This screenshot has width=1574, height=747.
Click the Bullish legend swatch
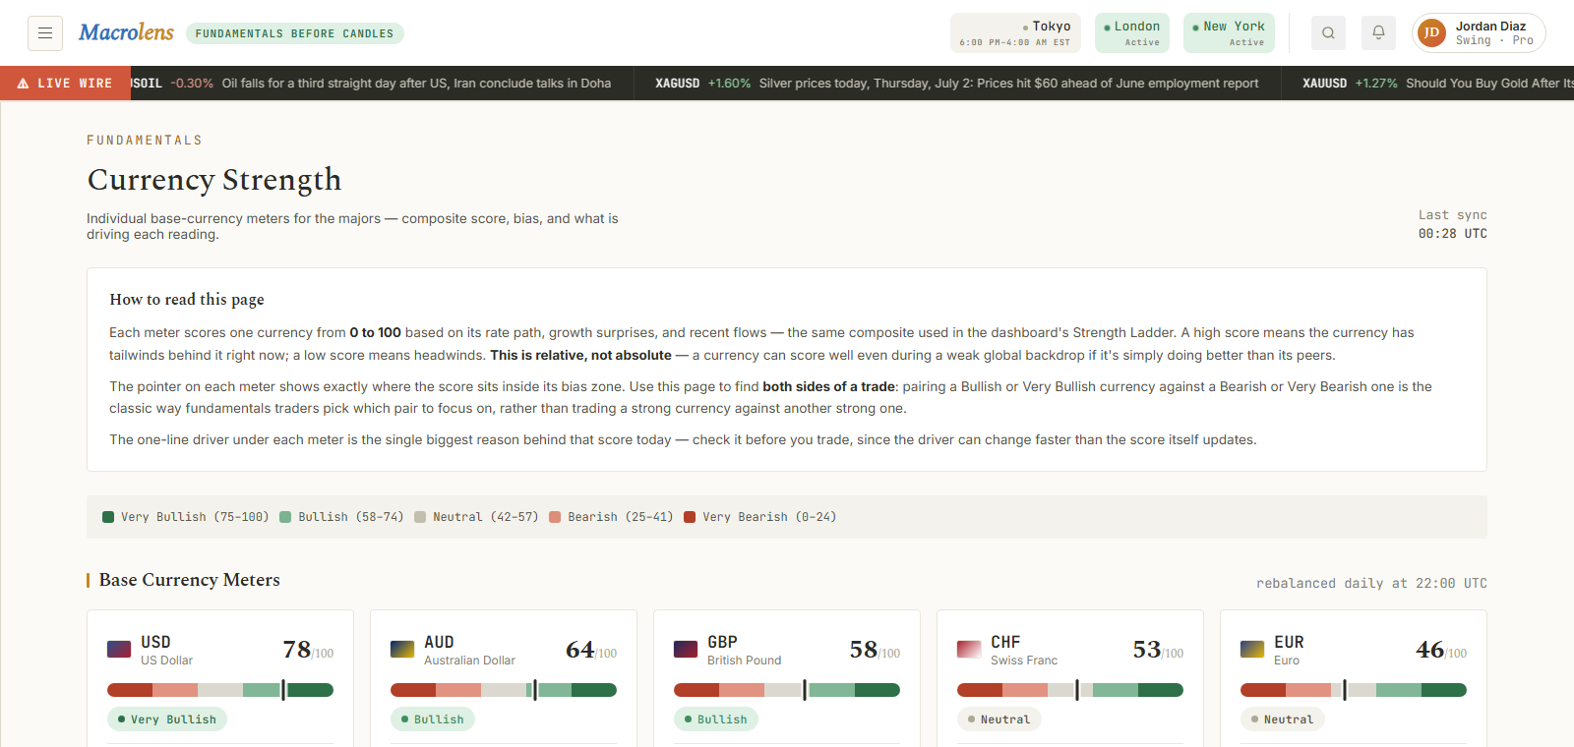285,517
